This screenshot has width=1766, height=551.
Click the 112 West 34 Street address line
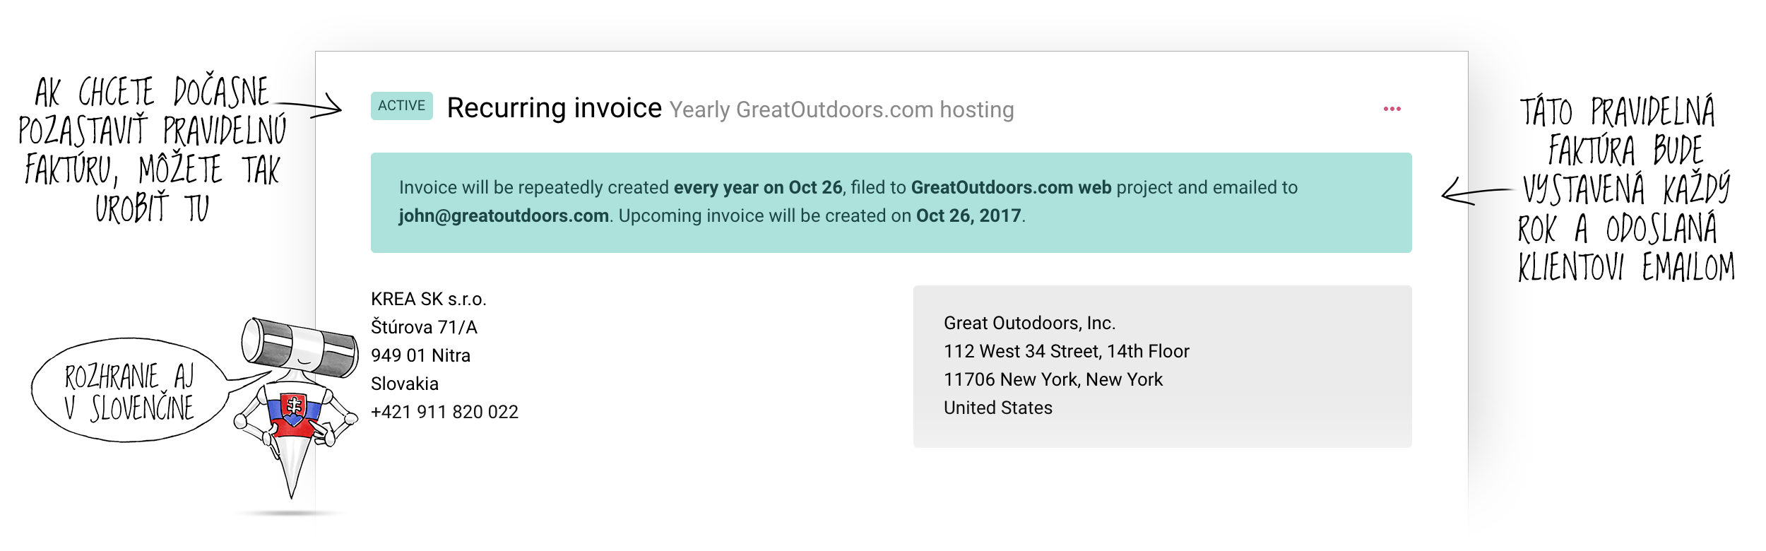[1067, 351]
